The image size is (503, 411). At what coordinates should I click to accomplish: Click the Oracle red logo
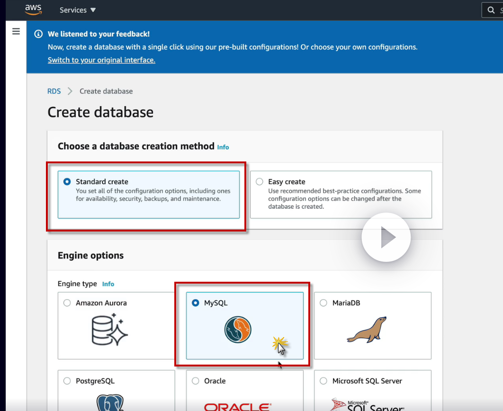(x=238, y=407)
